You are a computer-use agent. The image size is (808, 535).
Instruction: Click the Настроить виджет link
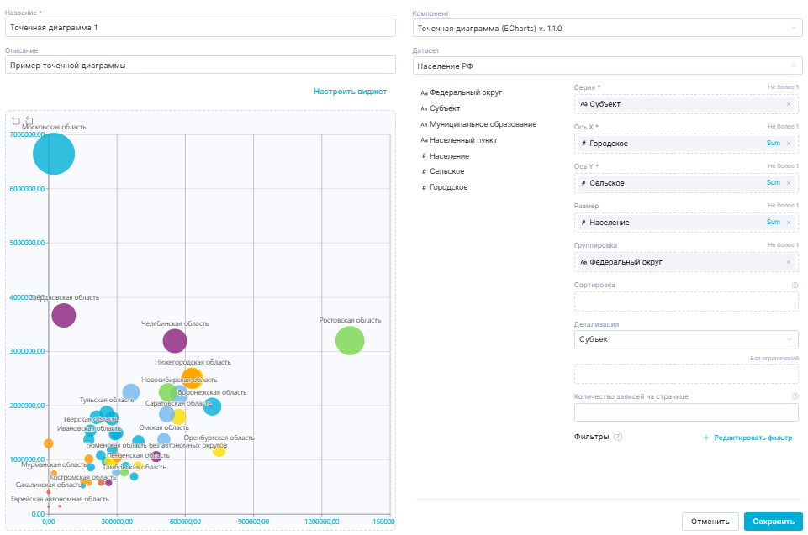point(350,92)
